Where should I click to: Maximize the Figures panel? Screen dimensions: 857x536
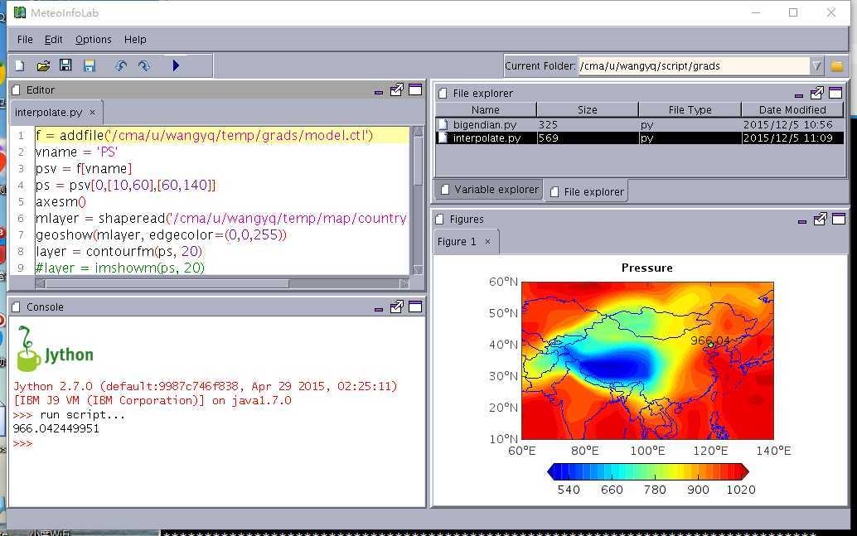[839, 219]
